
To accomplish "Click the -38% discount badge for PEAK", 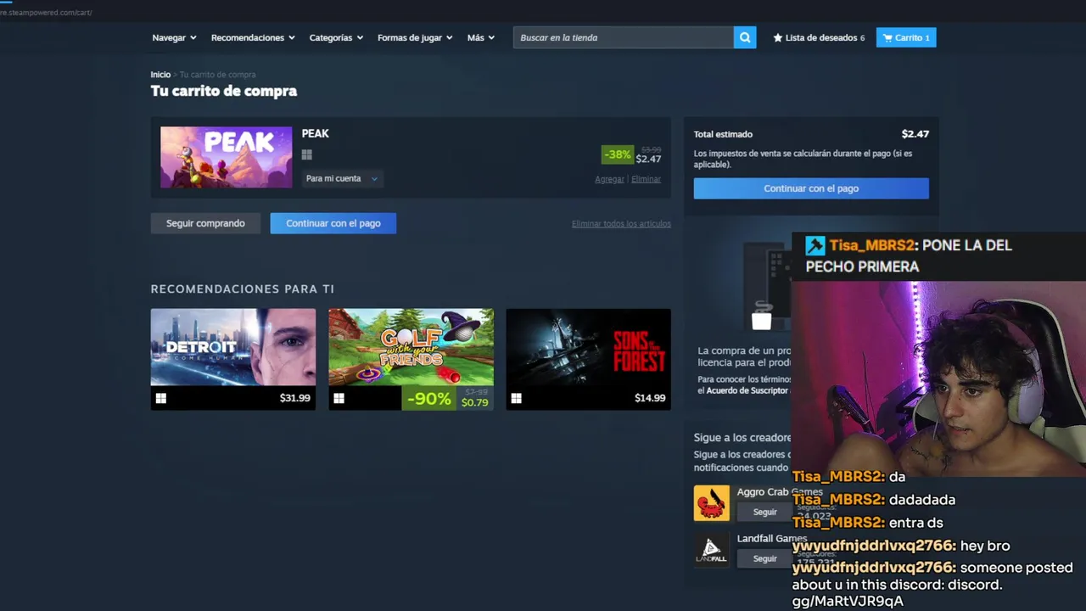I will [x=617, y=154].
